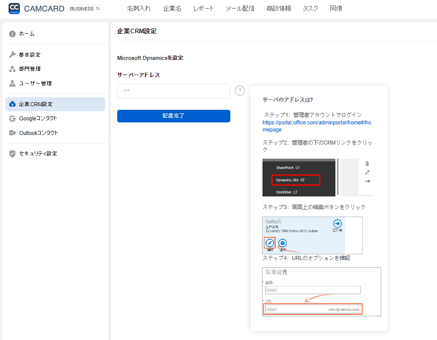Click the step 3 edit button screenshot

click(x=312, y=235)
